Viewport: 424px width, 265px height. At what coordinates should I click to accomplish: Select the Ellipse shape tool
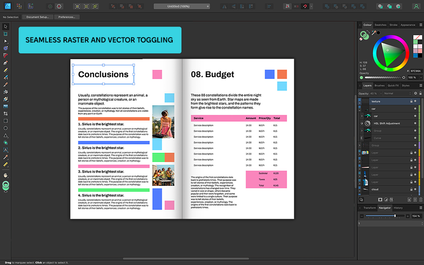pyautogui.click(x=5, y=128)
